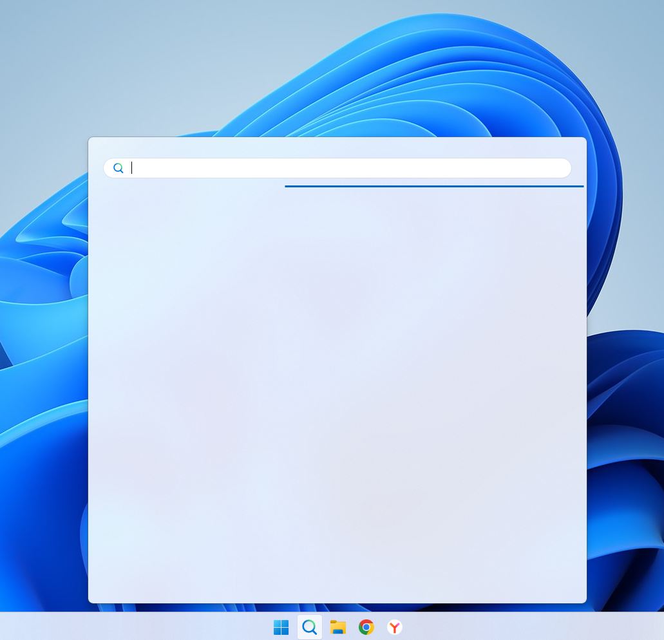The height and width of the screenshot is (640, 664).
Task: Click the blank left margin of the search panel
Action: point(97,386)
